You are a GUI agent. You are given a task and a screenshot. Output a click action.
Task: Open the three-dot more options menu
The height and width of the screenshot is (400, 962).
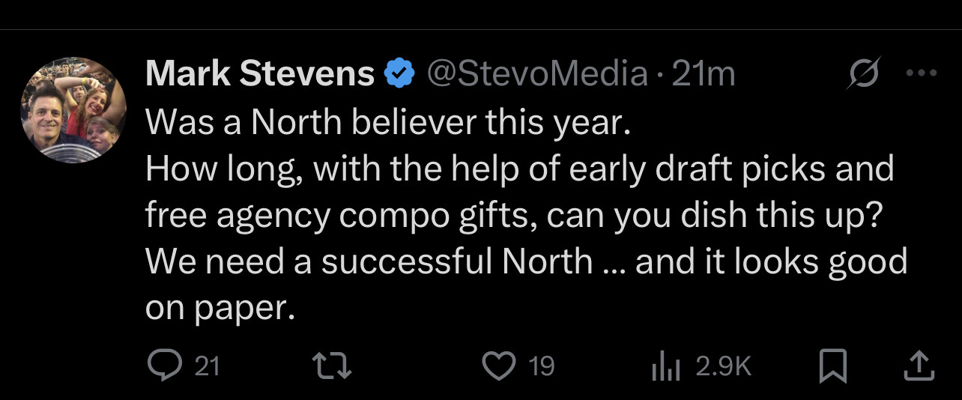(921, 73)
